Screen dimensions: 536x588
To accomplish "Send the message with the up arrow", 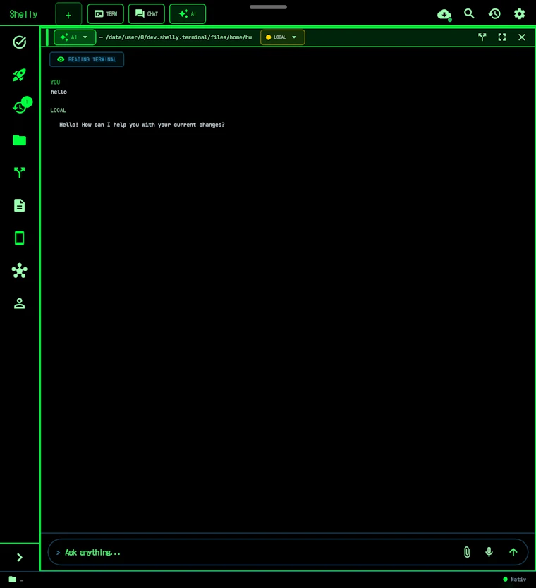I will tap(513, 552).
